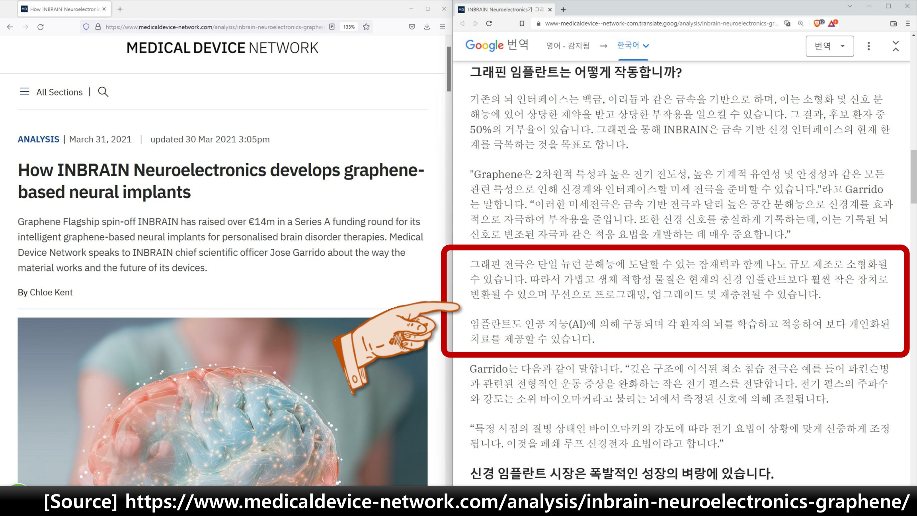Click the site search magnifier icon
The width and height of the screenshot is (917, 516).
point(103,92)
